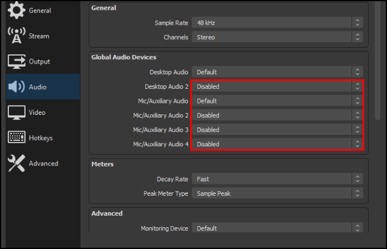Open the Sample Rate dropdown
The height and width of the screenshot is (249, 387).
coord(277,23)
